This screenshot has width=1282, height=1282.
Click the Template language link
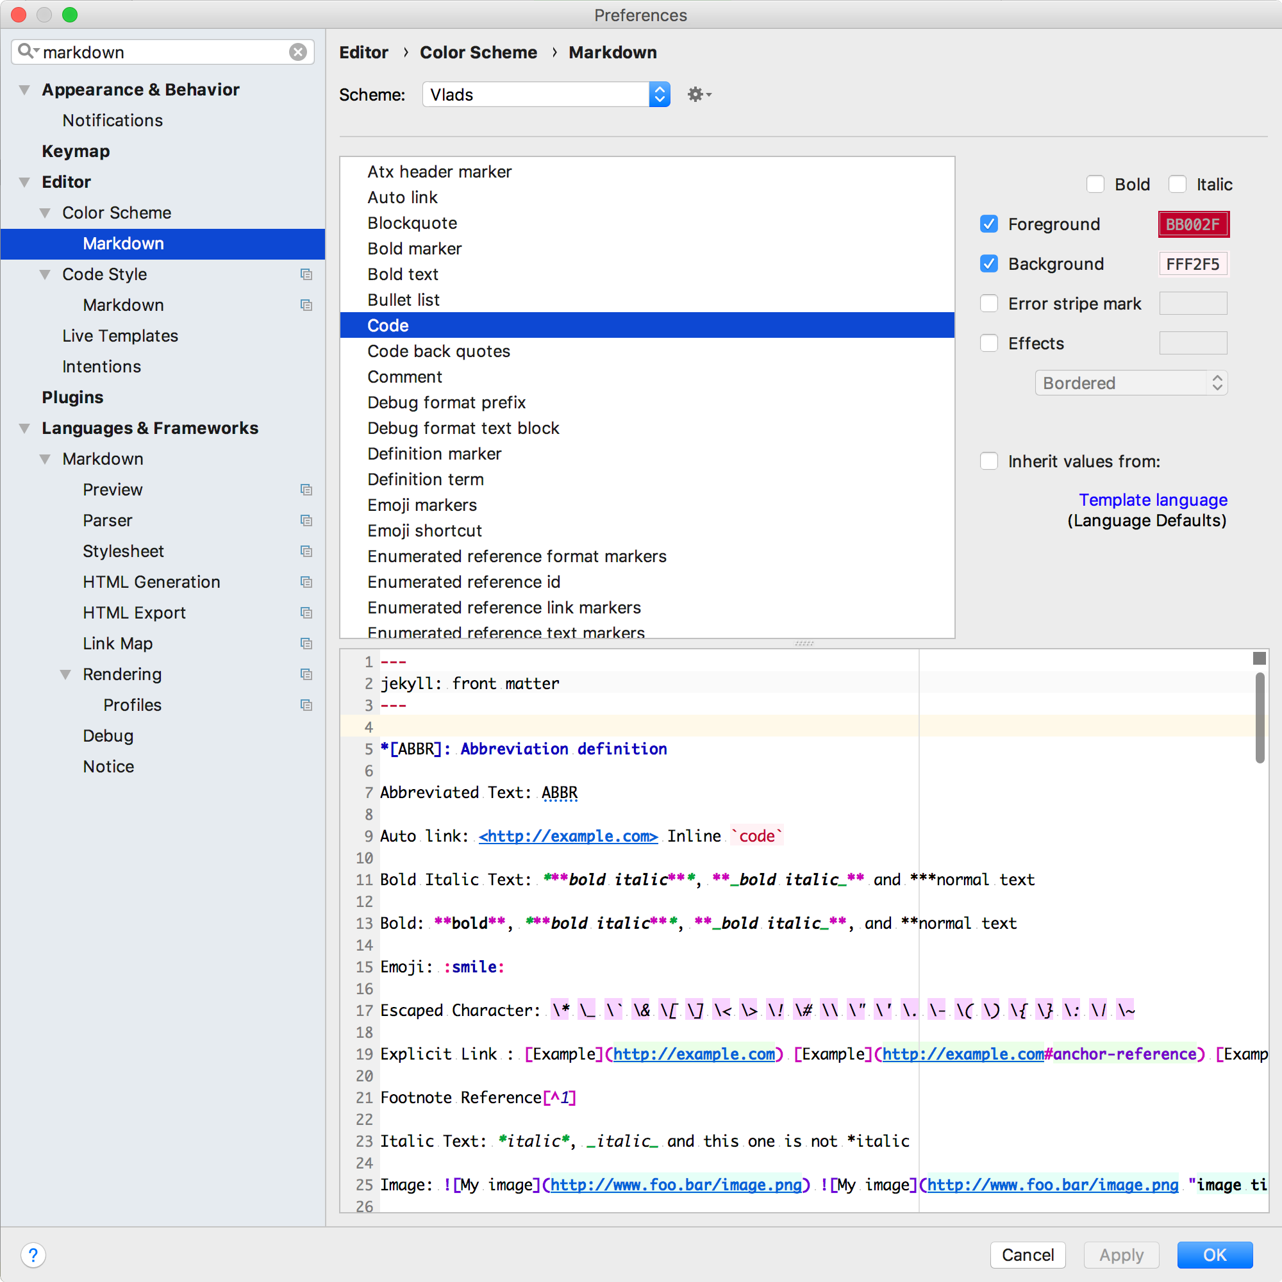click(1153, 500)
